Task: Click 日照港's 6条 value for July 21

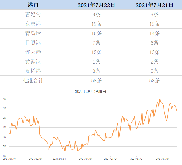Action: (154, 43)
